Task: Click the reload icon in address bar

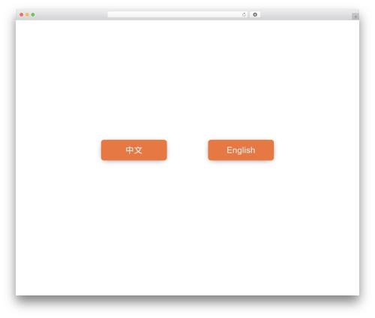Action: [x=244, y=14]
